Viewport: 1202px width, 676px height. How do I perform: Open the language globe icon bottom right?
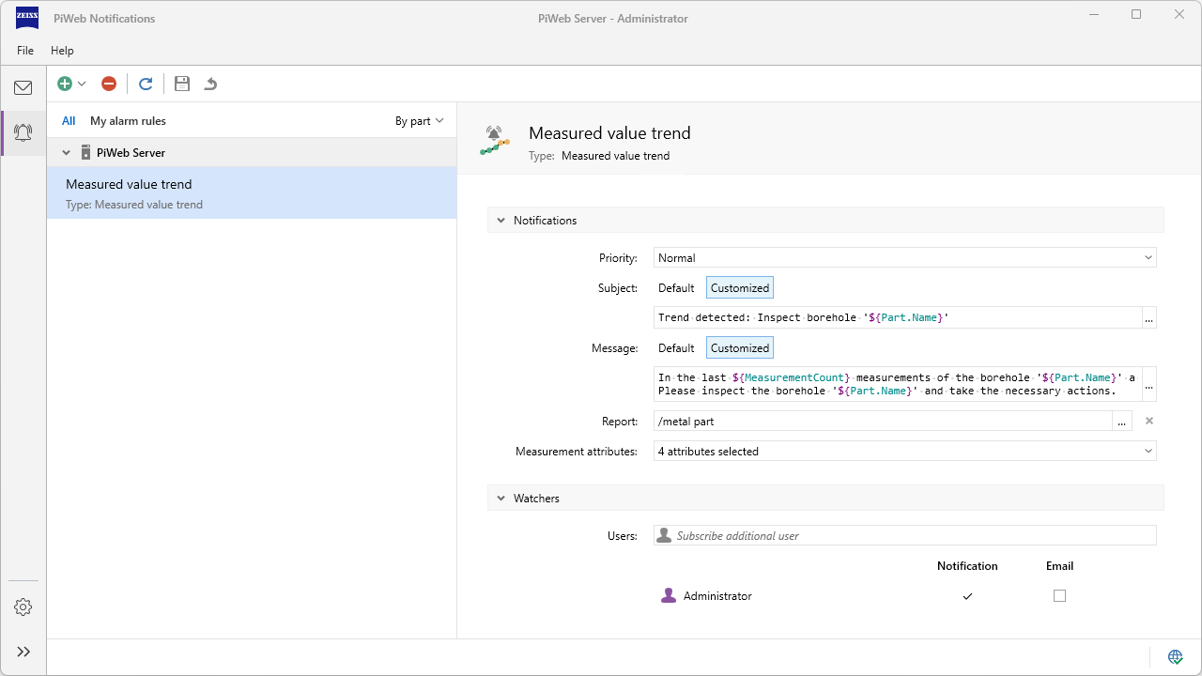click(x=1175, y=655)
